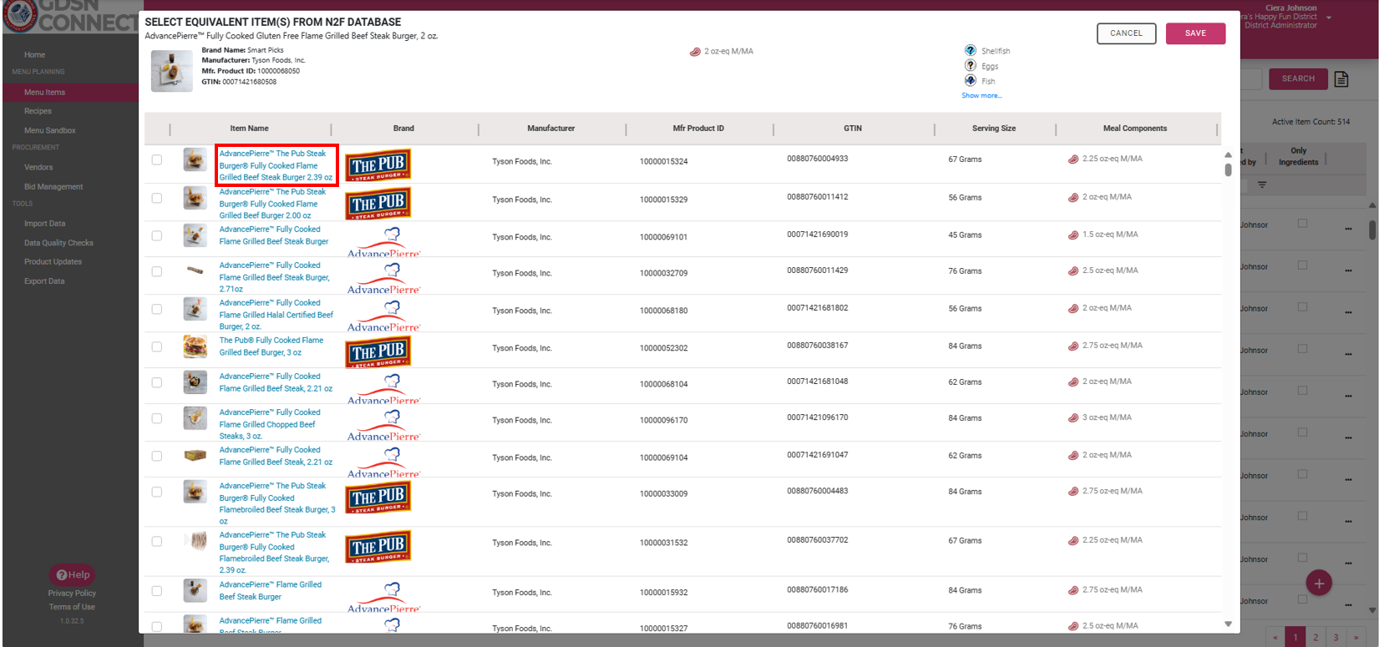This screenshot has height=647, width=1379.
Task: Click the meat icon beside 2.25 oz-eq for 10000015324
Action: tap(1073, 159)
